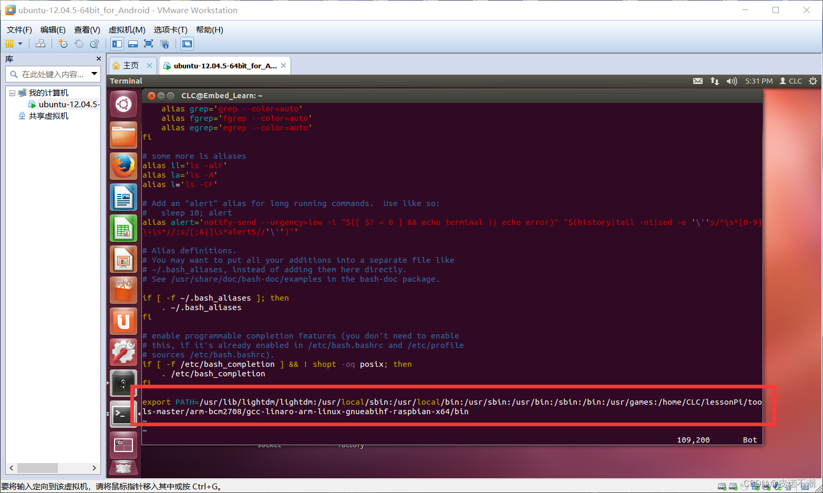Click the Unity mode toolbar icon

164,44
